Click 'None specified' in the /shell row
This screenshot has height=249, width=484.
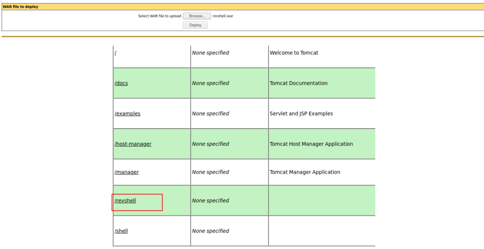point(210,231)
